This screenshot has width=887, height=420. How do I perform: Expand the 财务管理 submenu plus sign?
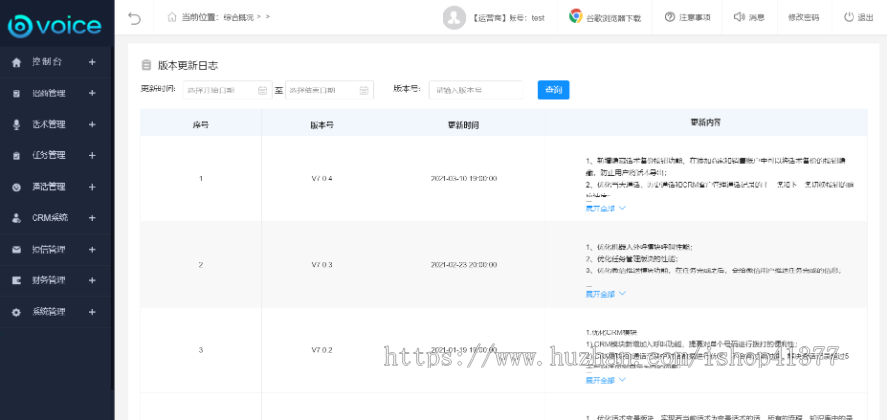[x=92, y=280]
